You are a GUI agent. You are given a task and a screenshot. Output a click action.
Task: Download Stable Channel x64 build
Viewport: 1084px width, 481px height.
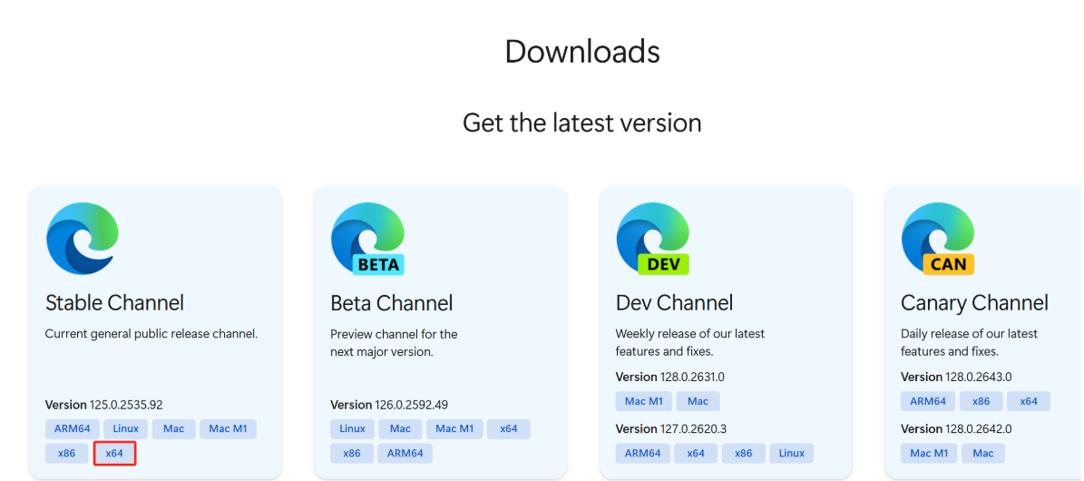pos(115,453)
